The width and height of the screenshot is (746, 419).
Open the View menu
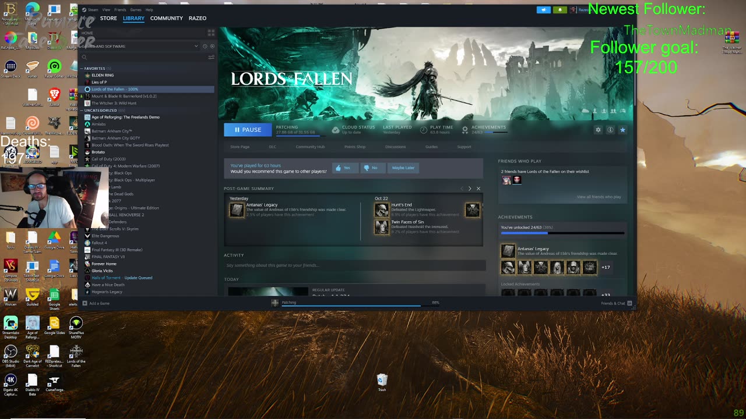(106, 10)
